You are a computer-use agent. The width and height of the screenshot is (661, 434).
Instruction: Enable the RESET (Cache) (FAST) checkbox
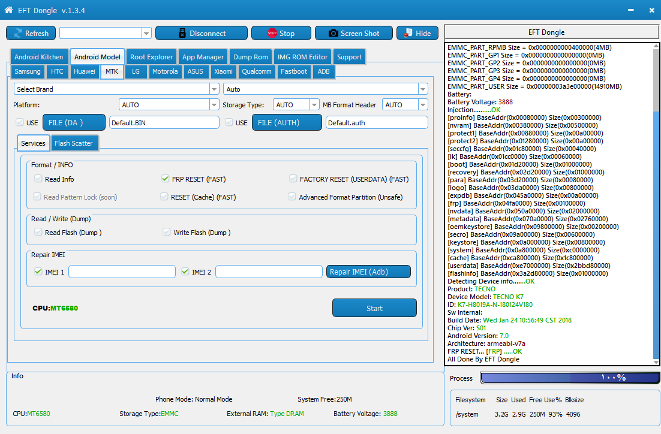tap(164, 197)
